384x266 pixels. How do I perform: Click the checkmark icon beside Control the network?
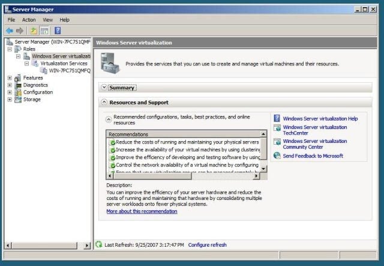tap(112, 165)
